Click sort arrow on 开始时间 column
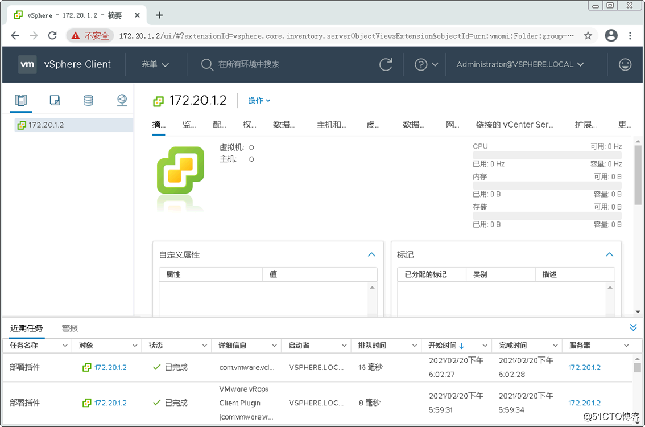The height and width of the screenshot is (427, 645). (x=461, y=346)
